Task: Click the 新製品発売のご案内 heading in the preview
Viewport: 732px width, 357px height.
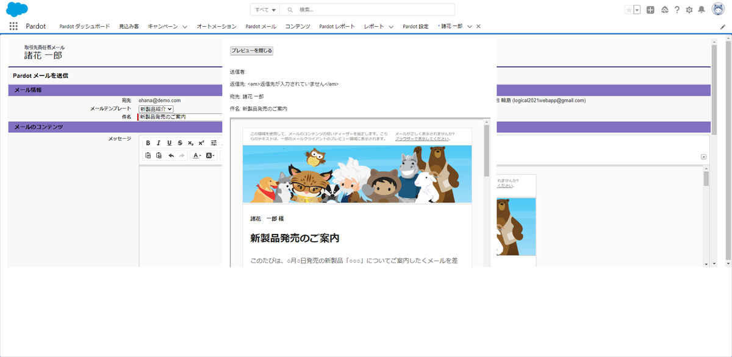Action: tap(295, 238)
